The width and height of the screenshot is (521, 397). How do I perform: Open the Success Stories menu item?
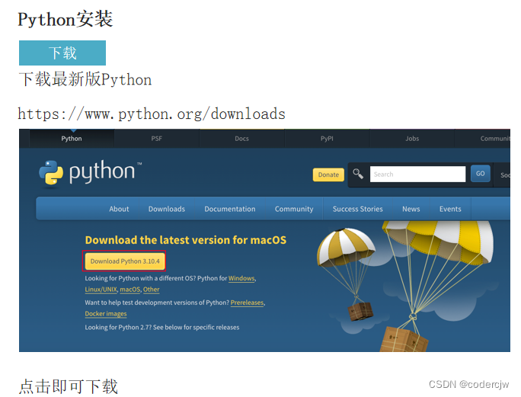[x=357, y=209]
